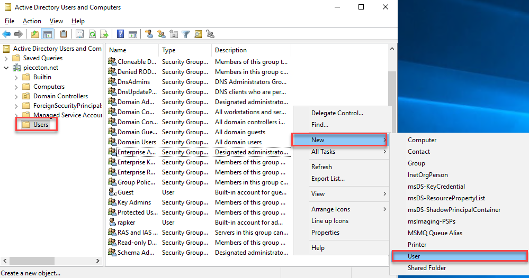Click the Saved Queries folder icon
The width and height of the screenshot is (529, 278).
click(16, 58)
